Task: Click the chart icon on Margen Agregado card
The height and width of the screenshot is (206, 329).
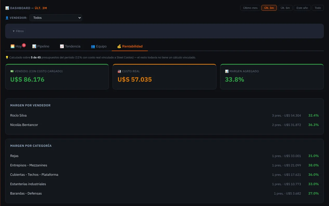Action: tap(227, 71)
